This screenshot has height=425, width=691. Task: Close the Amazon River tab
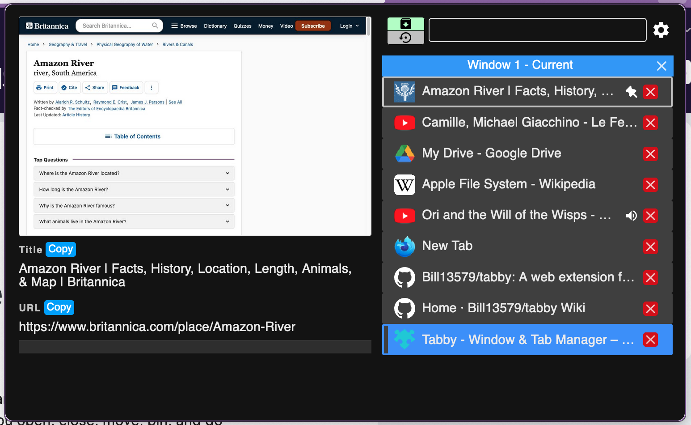click(650, 92)
